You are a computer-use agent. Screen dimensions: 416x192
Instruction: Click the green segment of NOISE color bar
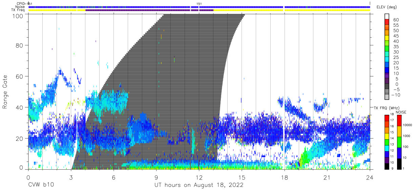click(x=399, y=142)
